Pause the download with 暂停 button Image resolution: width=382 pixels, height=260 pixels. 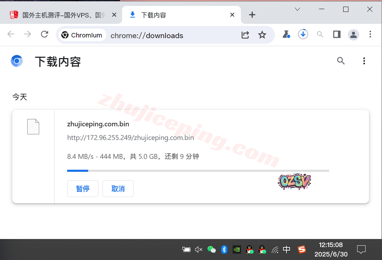click(x=83, y=189)
